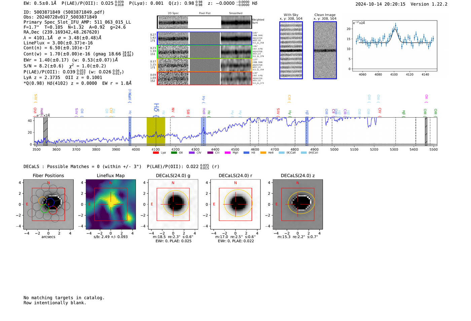The image size is (471, 321).
Task: Click the (K)CaII legend swatch
Action: coord(282,153)
